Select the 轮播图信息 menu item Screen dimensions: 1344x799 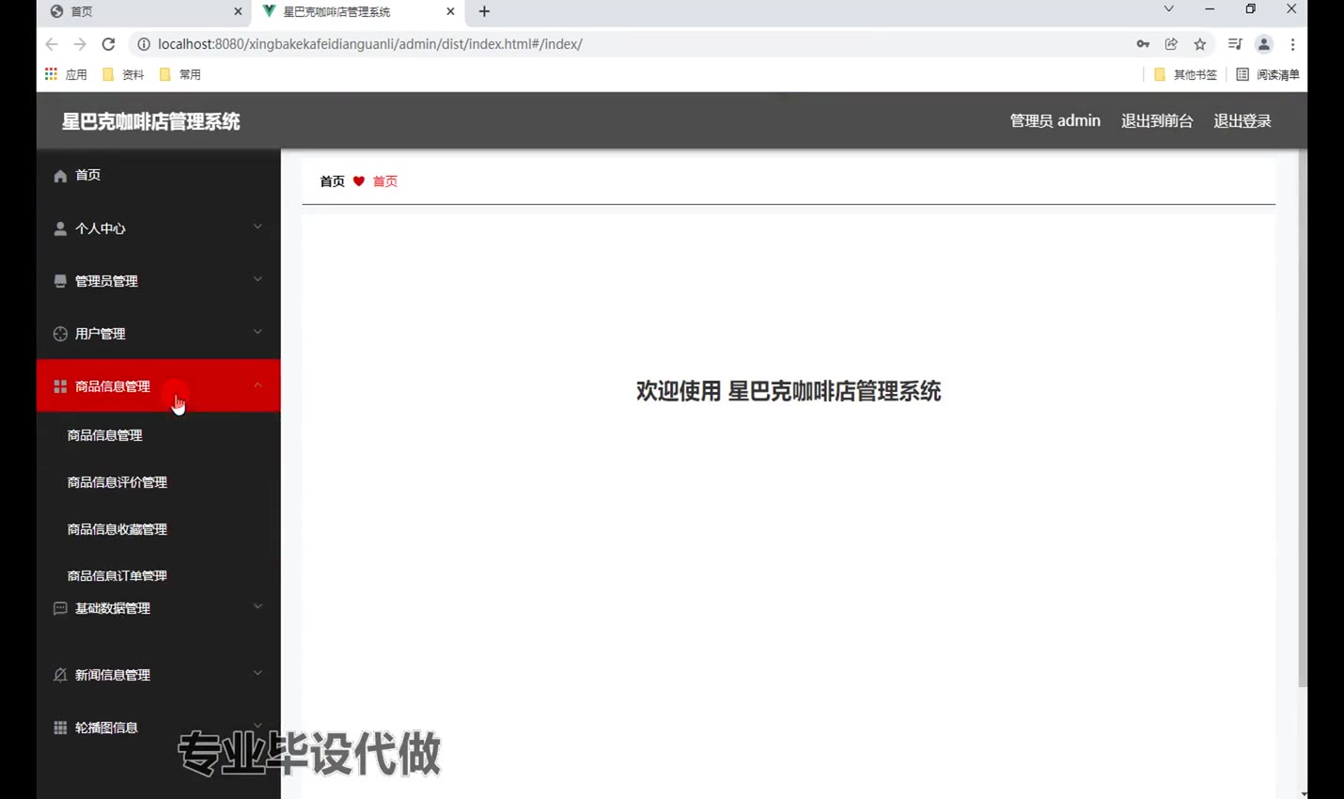pyautogui.click(x=158, y=728)
